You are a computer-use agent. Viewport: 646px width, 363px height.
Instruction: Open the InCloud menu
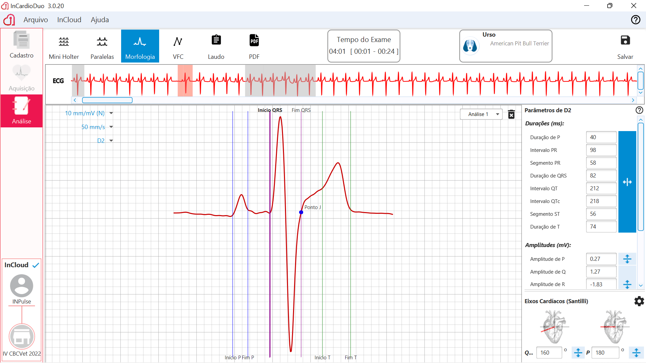(69, 20)
